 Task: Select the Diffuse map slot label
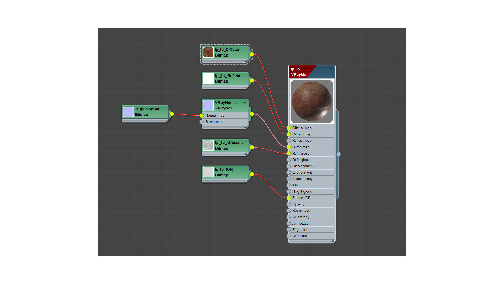tap(302, 128)
